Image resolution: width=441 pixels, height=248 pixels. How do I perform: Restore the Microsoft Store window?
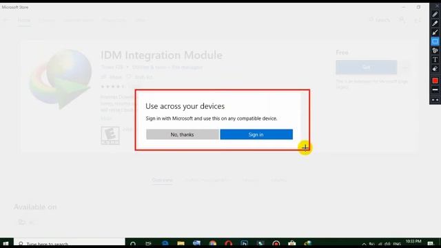tap(419, 7)
